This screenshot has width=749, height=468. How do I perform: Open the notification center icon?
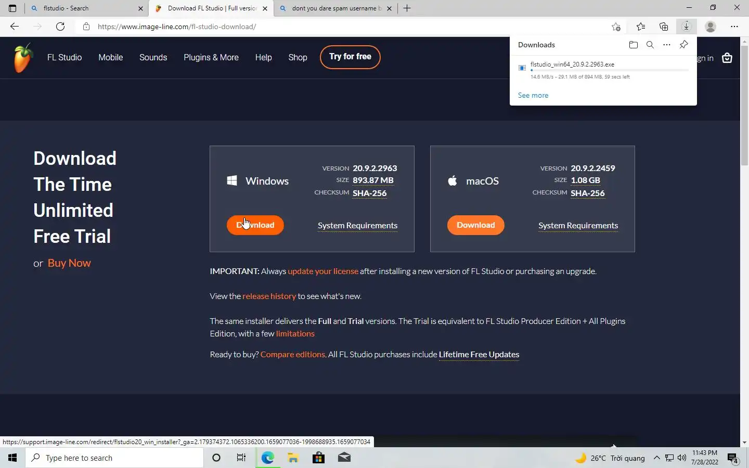(x=733, y=458)
